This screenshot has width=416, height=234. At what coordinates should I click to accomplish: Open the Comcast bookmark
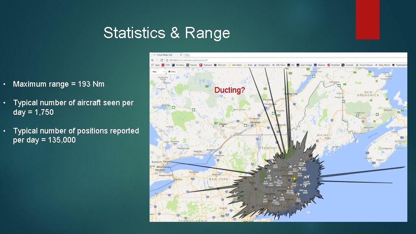coord(348,65)
